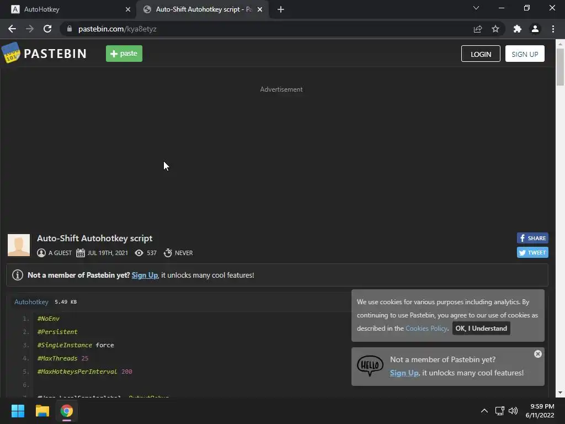Open the Cookies Policy link

tap(427, 328)
